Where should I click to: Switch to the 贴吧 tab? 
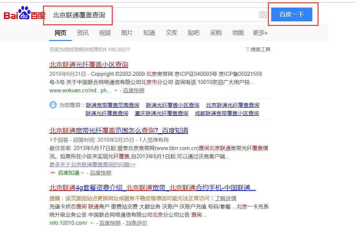[193, 33]
